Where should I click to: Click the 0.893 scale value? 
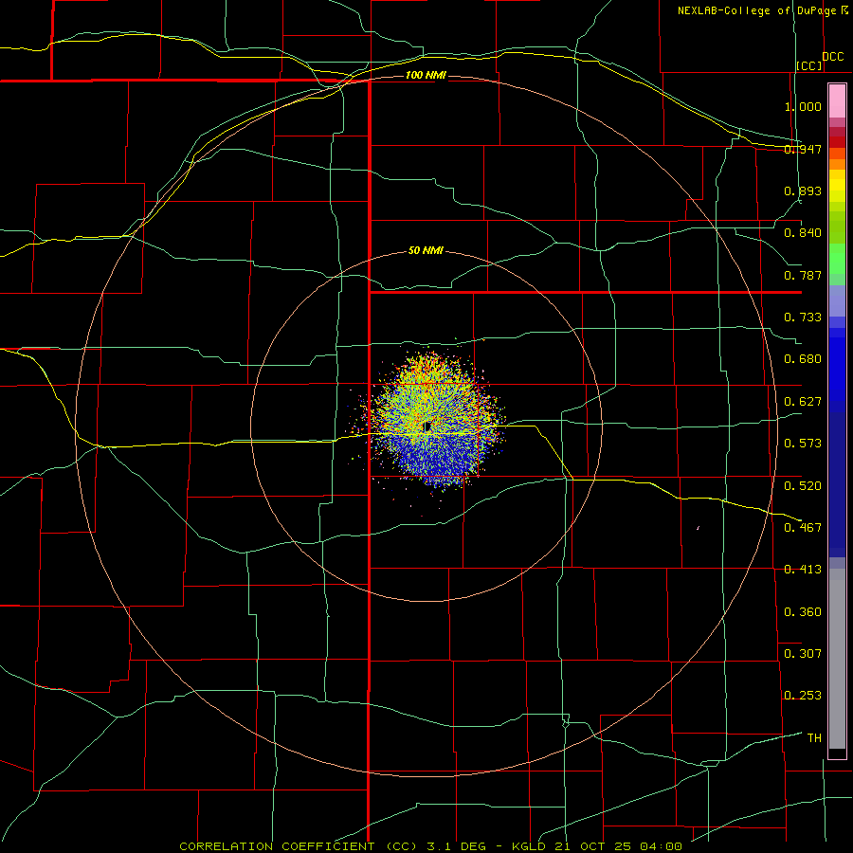[803, 191]
